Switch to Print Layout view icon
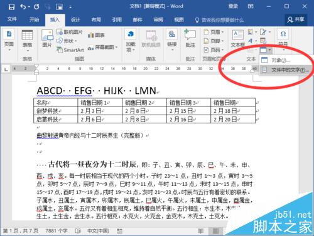 215,231
